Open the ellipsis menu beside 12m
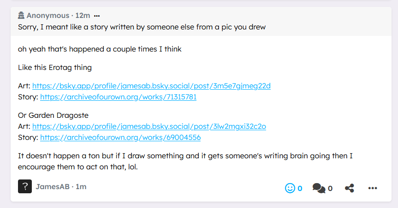 tap(97, 16)
